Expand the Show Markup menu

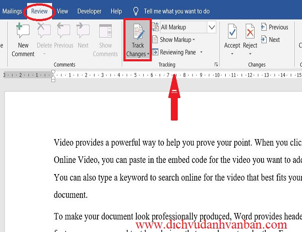[x=177, y=40]
